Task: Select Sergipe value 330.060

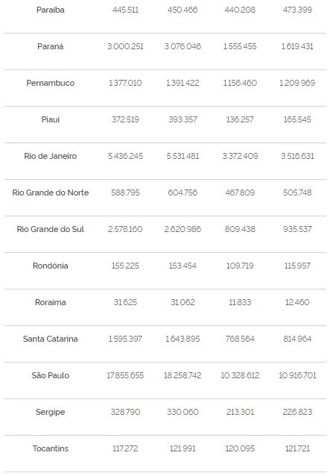Action: [183, 412]
